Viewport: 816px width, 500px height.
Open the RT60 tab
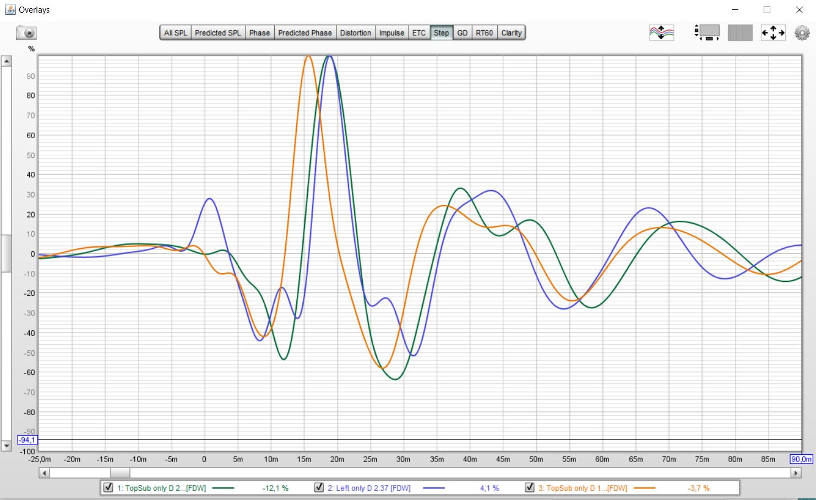point(485,33)
